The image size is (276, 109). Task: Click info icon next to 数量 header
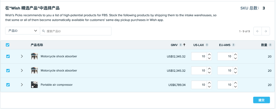270,45
